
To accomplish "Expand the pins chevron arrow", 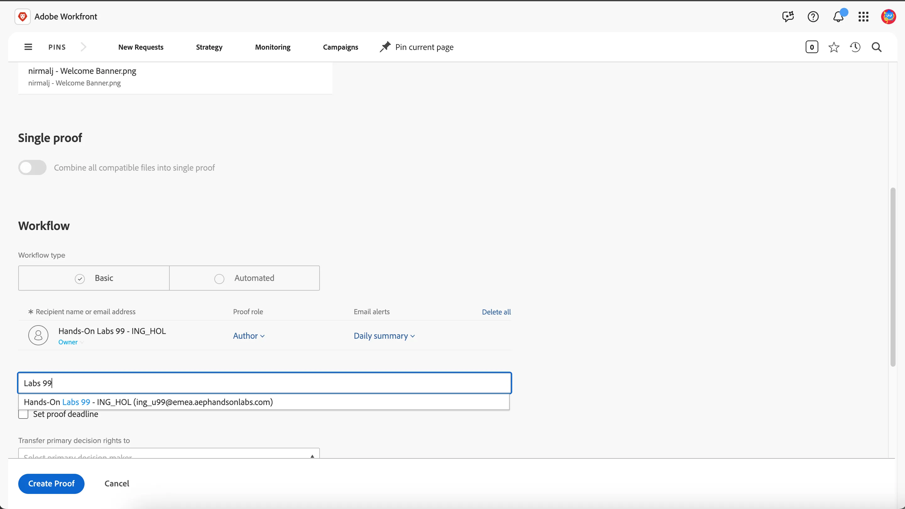I will point(83,47).
